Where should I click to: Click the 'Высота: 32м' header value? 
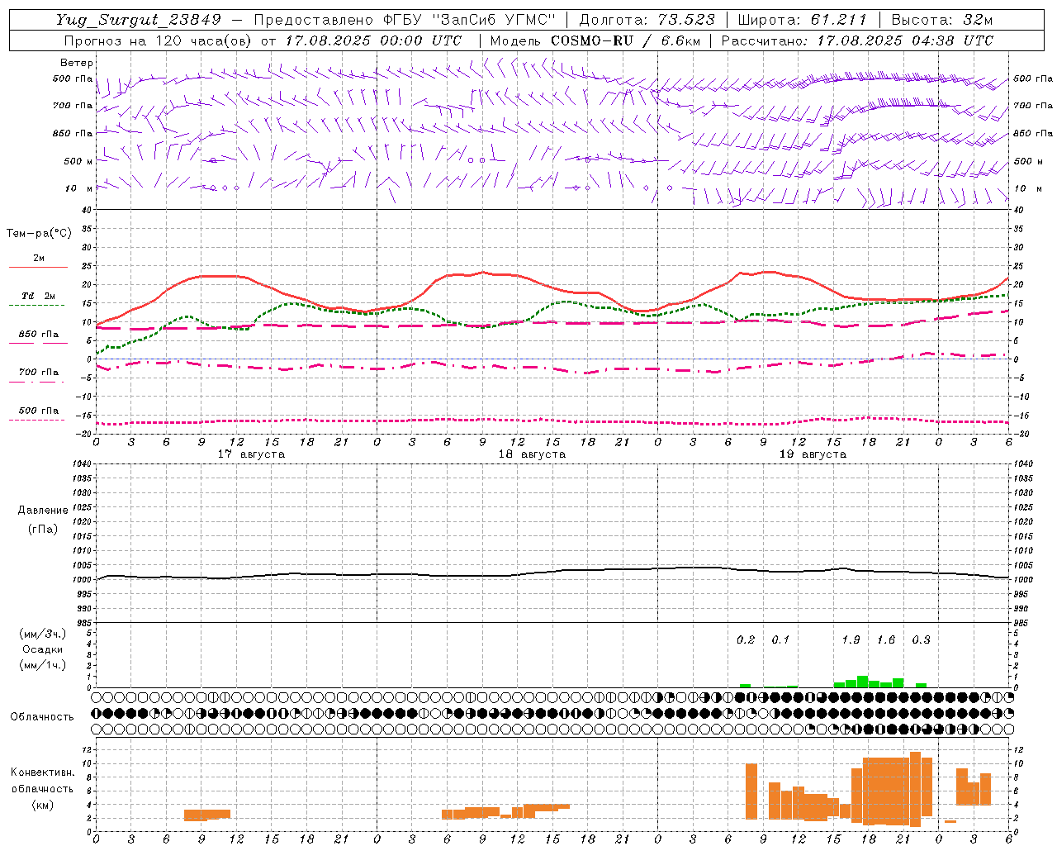942,20
